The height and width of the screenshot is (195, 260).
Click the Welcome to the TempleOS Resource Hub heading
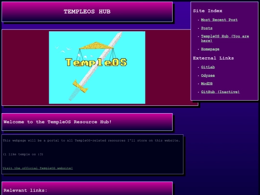57,122
